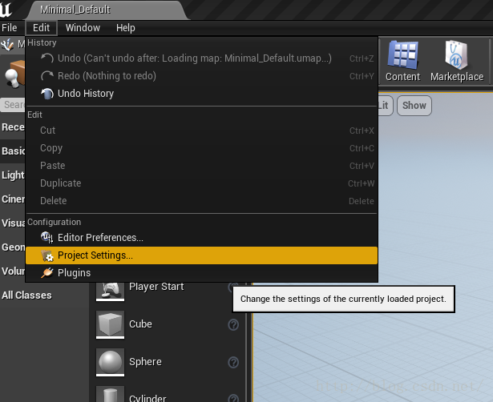Image resolution: width=493 pixels, height=402 pixels.
Task: Click the Sphere thumbnail
Action: coord(110,362)
